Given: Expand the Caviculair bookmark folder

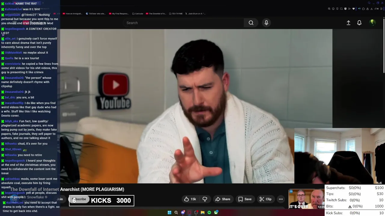Looking at the screenshot, I should tap(138, 13).
